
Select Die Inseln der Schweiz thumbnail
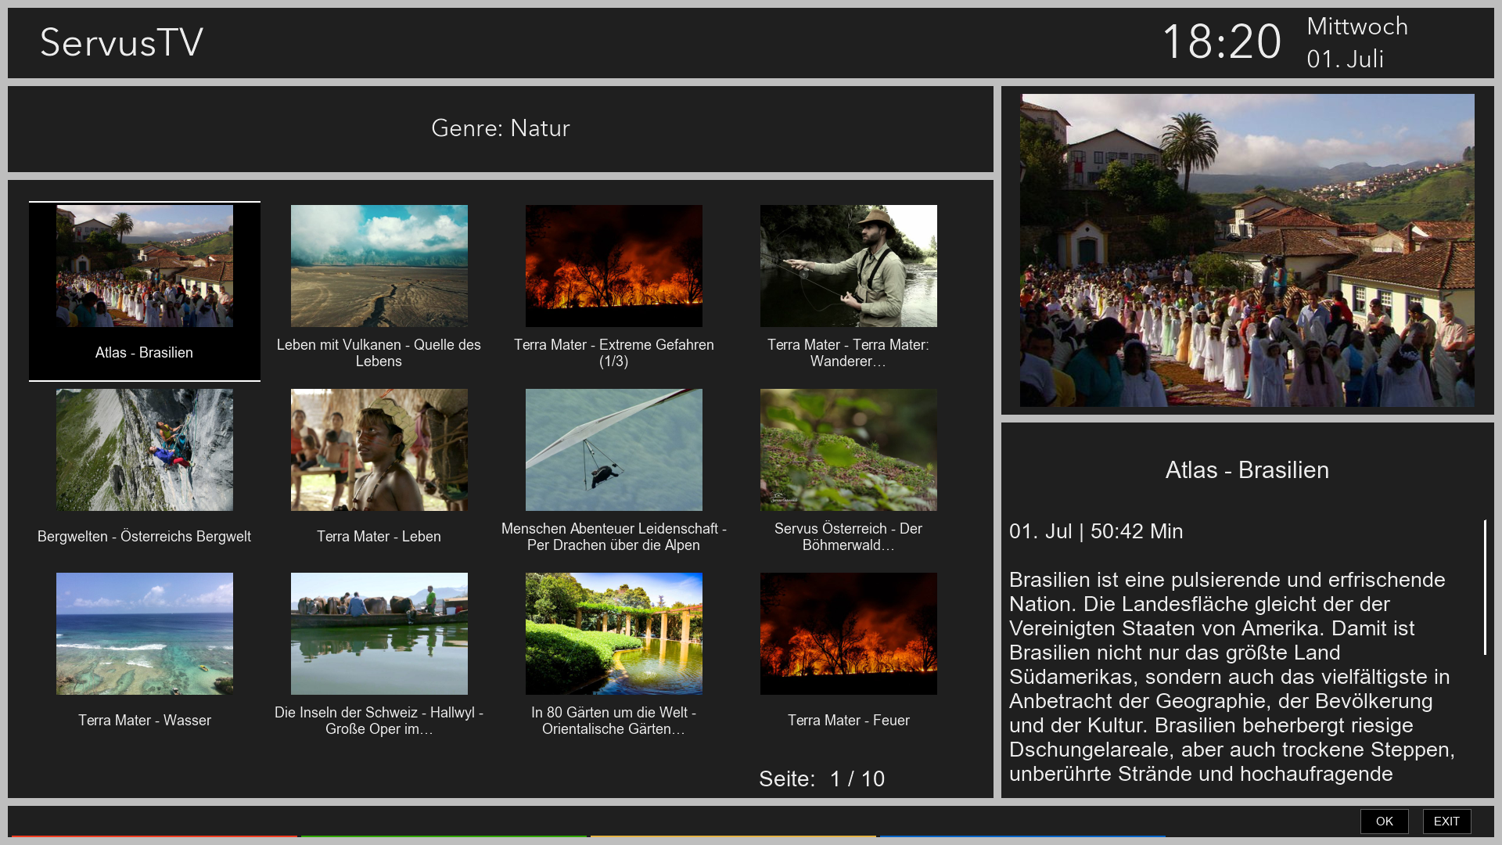(379, 634)
